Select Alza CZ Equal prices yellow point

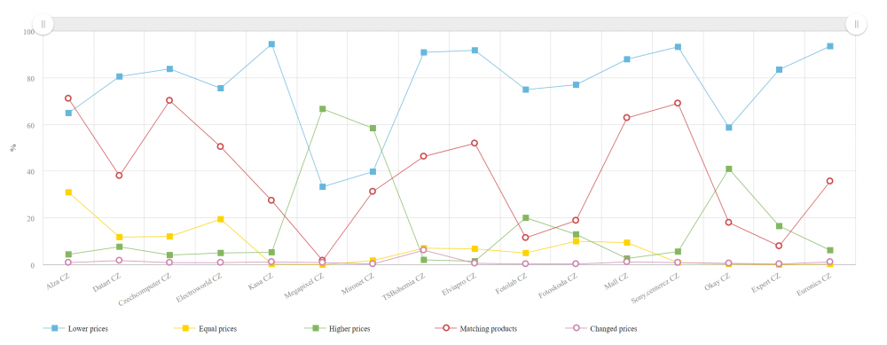pos(68,192)
